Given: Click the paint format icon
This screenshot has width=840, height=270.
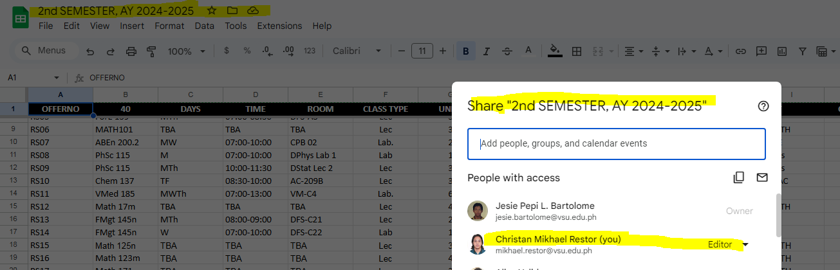Looking at the screenshot, I should [x=152, y=51].
